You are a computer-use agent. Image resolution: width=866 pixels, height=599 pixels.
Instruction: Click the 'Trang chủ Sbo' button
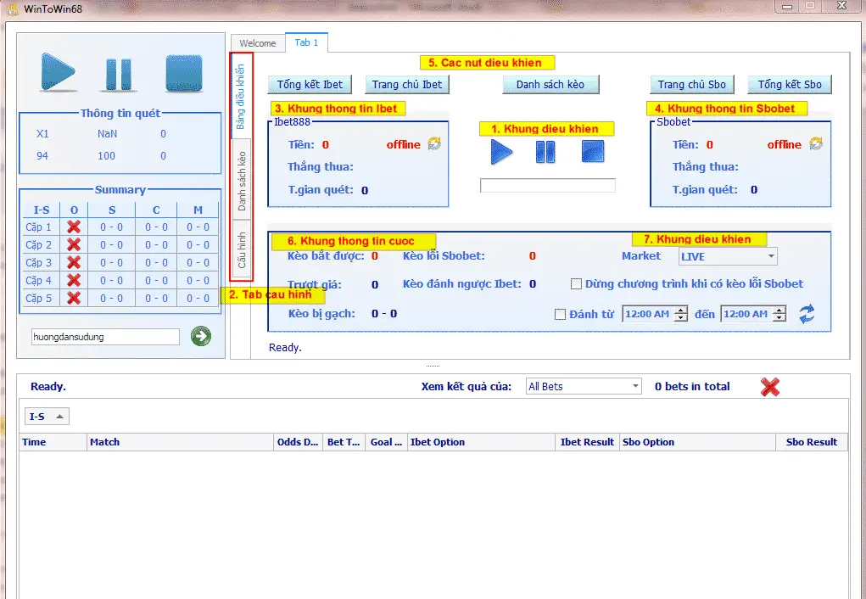(692, 85)
